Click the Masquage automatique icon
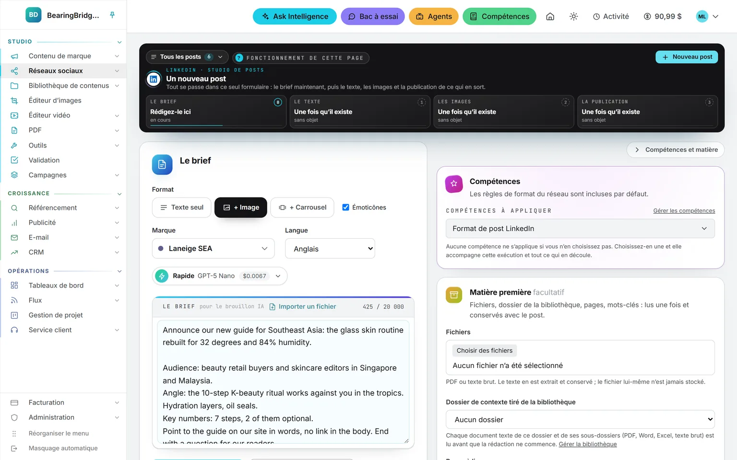Image resolution: width=737 pixels, height=460 pixels. [x=14, y=448]
